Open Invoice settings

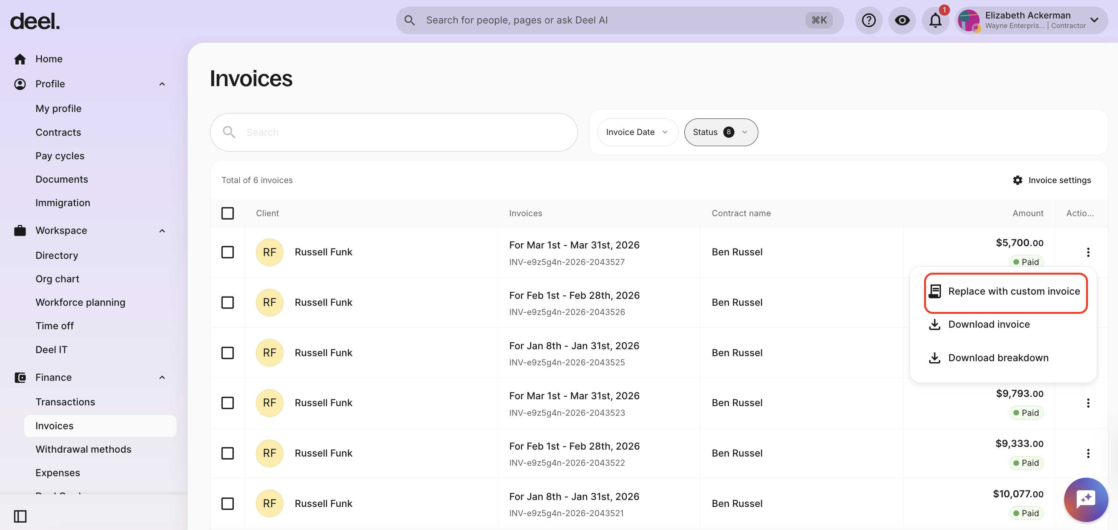pyautogui.click(x=1051, y=180)
